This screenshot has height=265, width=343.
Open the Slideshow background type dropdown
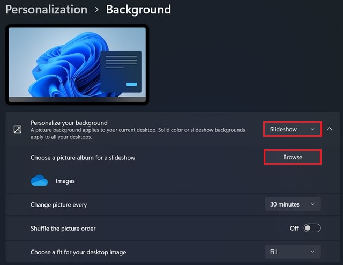pyautogui.click(x=293, y=129)
